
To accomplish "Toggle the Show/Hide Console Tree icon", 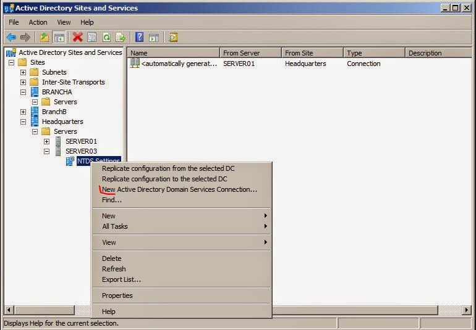I will click(x=59, y=38).
